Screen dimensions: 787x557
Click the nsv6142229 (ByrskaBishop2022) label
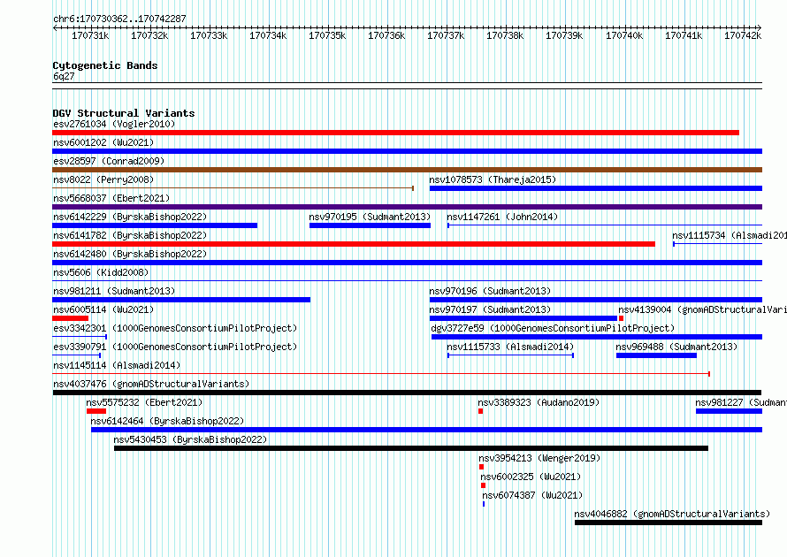click(x=130, y=217)
